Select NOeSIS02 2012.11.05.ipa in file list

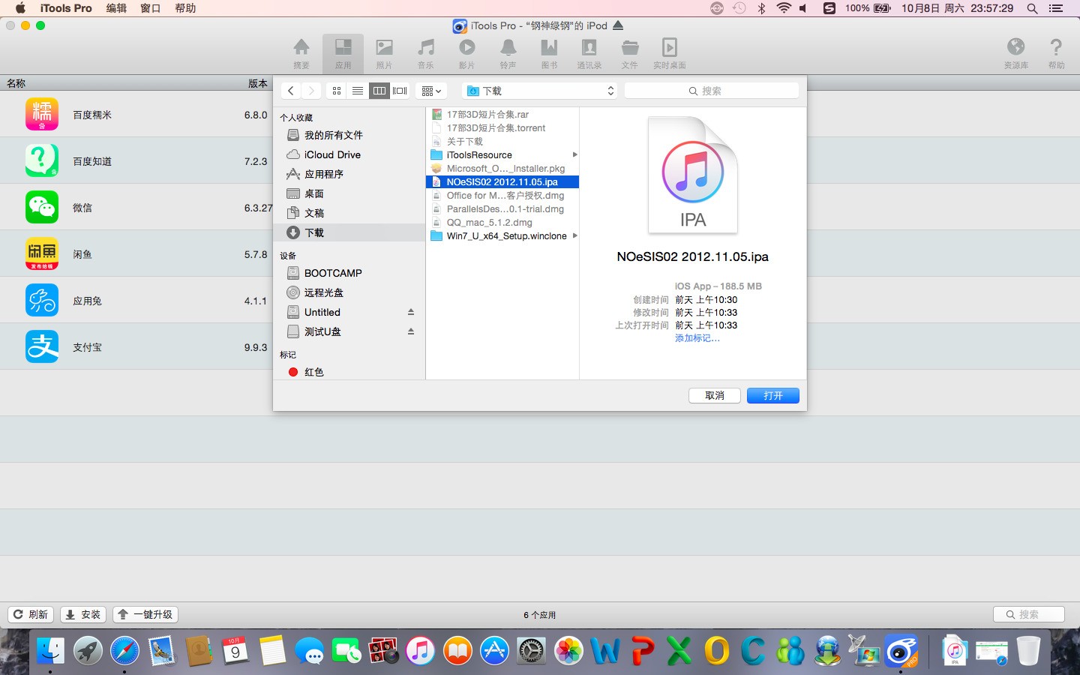point(502,181)
